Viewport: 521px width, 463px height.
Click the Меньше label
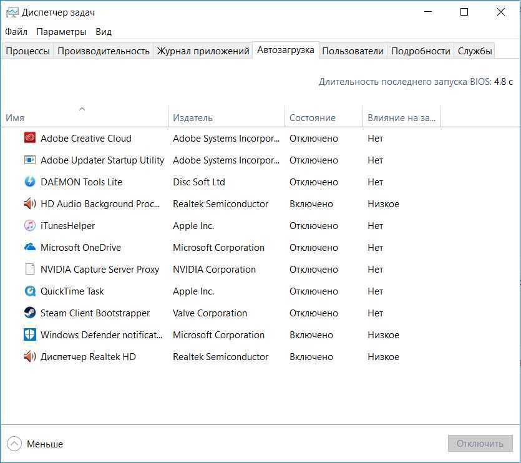tap(45, 444)
